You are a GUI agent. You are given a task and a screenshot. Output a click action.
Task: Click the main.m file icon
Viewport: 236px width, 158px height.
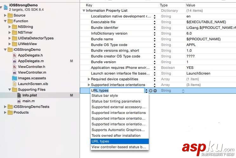[x=19, y=101]
